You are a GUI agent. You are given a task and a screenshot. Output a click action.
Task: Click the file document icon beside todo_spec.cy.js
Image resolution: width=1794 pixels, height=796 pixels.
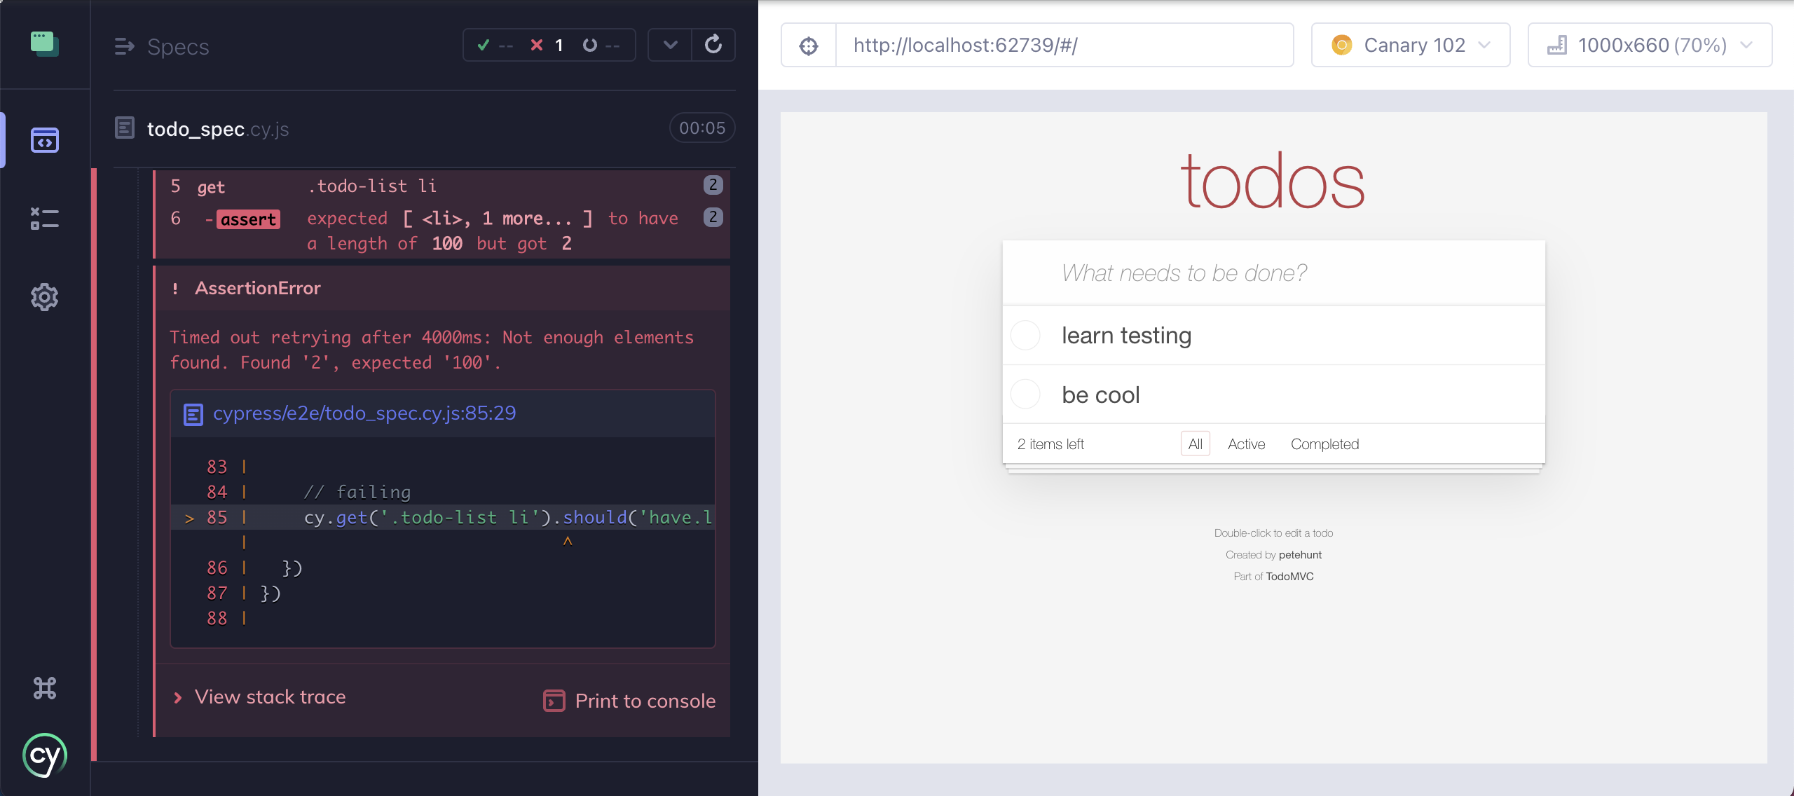pyautogui.click(x=125, y=128)
